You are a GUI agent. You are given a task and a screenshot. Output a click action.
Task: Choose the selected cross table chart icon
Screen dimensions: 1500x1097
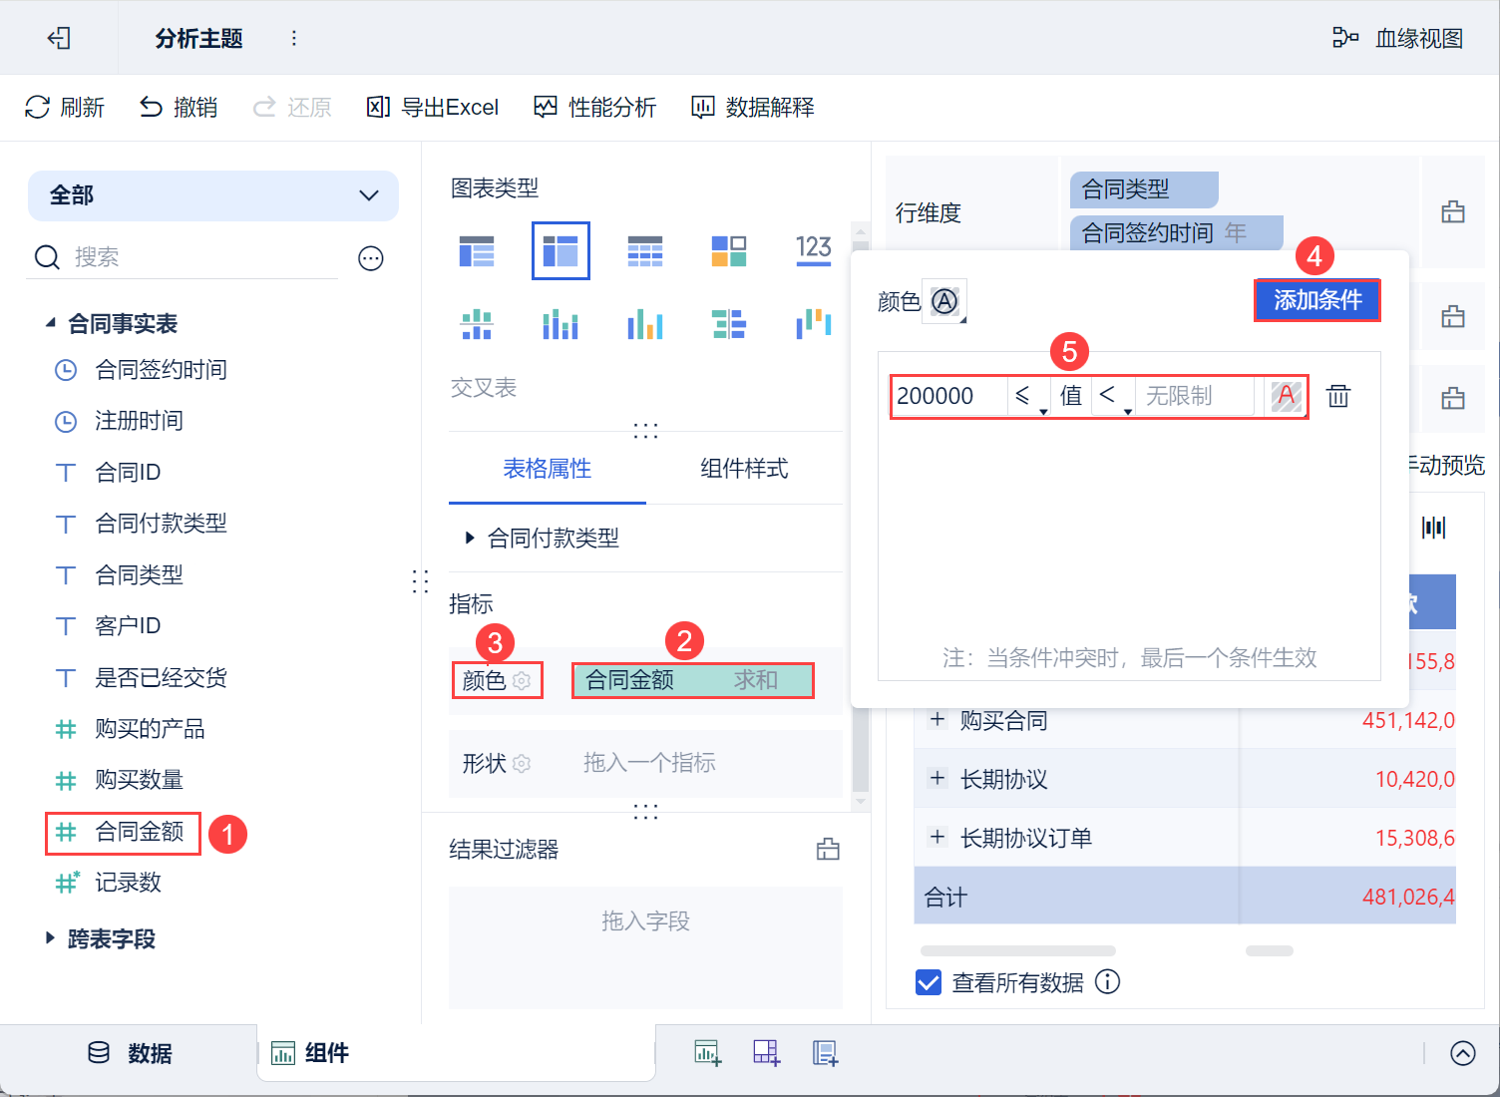pyautogui.click(x=561, y=251)
